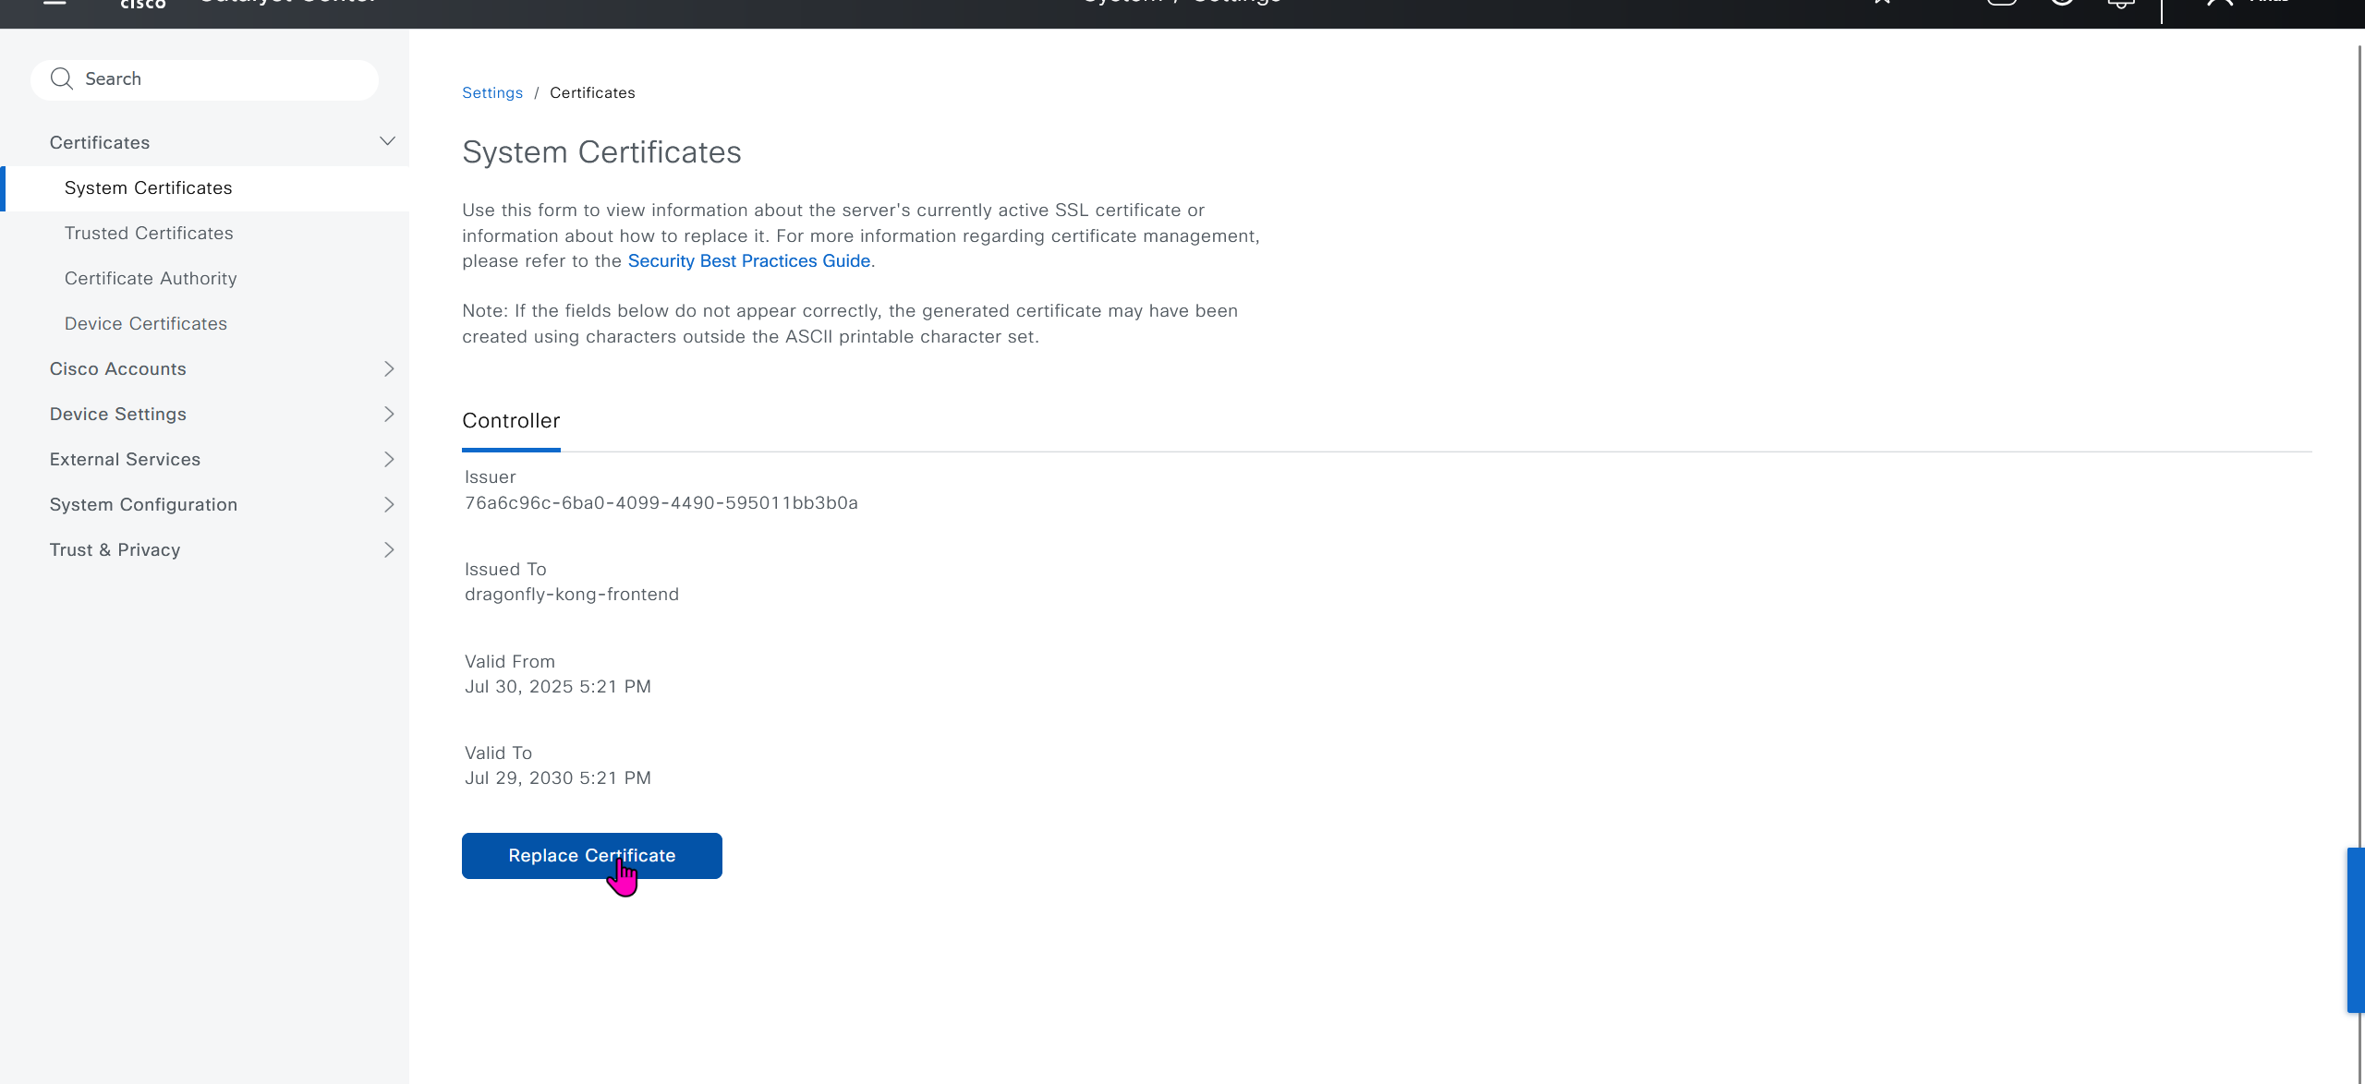
Task: Expand the External Services section
Action: pyautogui.click(x=388, y=459)
